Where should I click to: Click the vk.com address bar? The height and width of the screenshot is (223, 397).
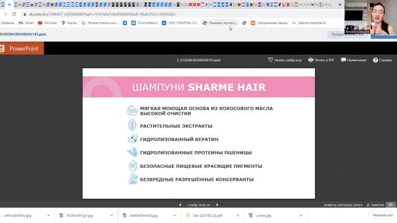pyautogui.click(x=102, y=14)
